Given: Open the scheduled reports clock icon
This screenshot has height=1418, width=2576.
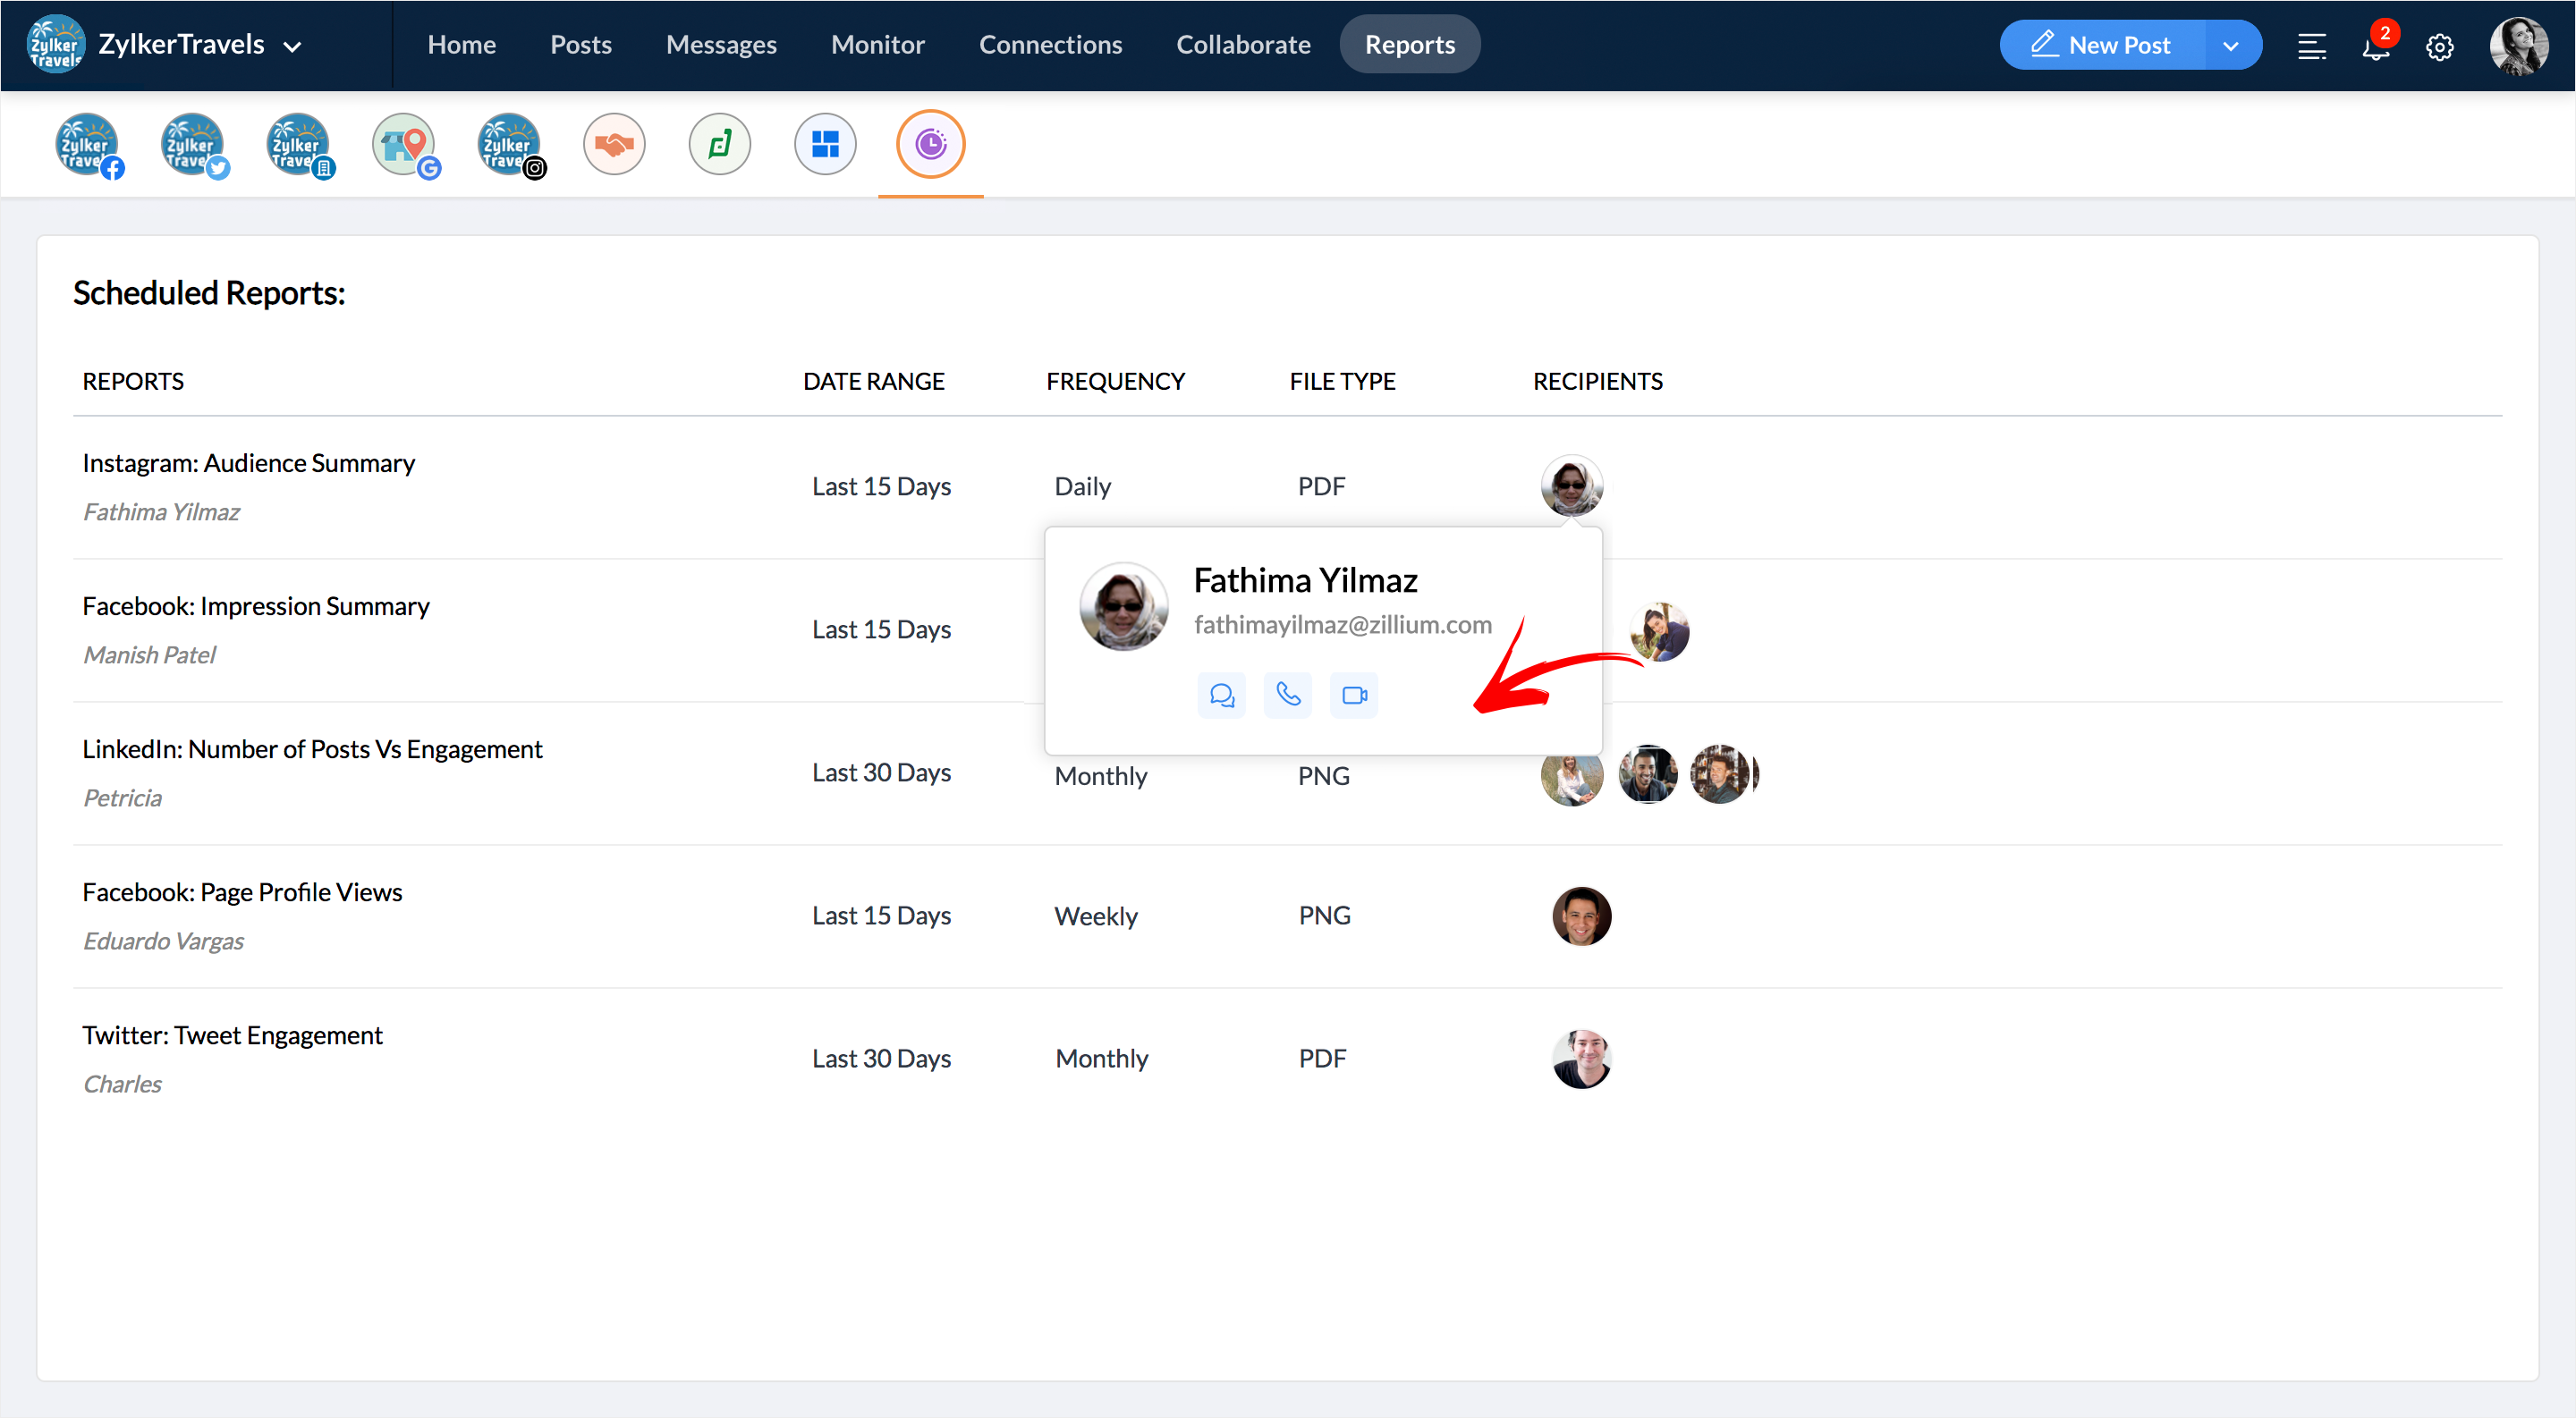Looking at the screenshot, I should tap(930, 145).
